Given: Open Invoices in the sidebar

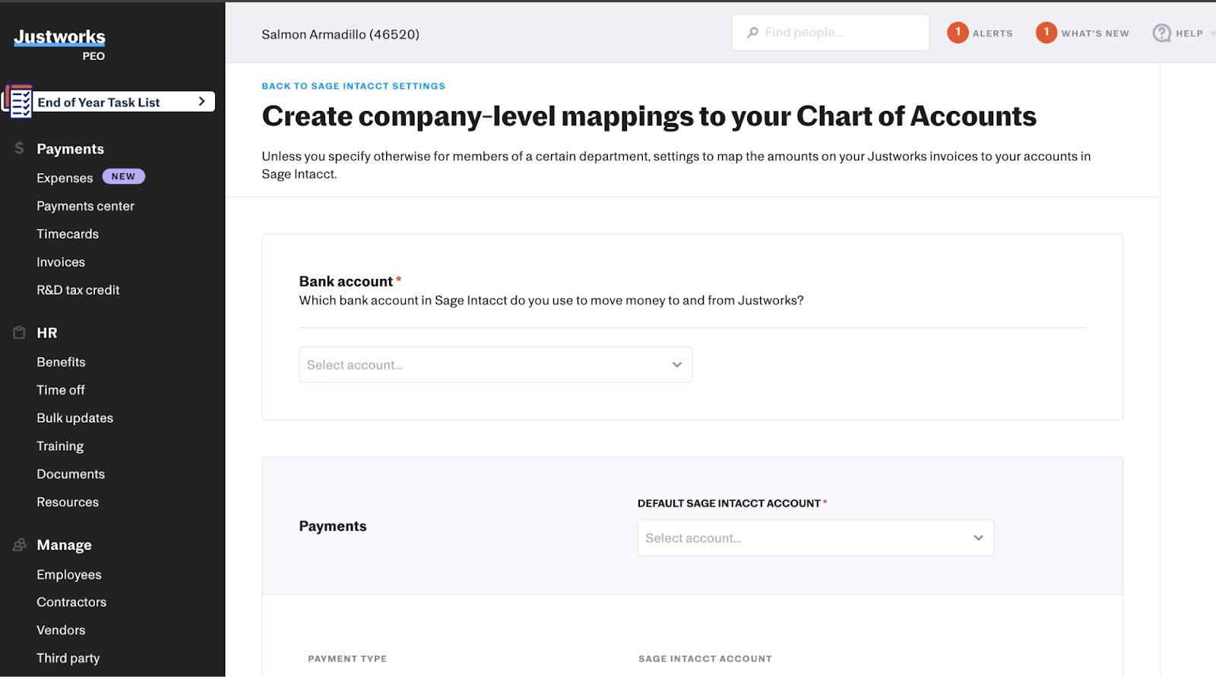Looking at the screenshot, I should (x=61, y=262).
